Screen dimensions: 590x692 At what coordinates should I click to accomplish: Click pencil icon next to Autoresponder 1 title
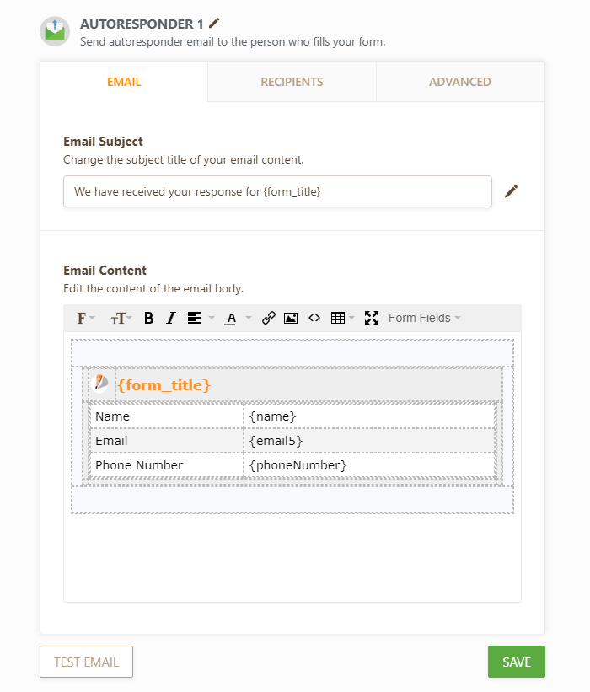tap(214, 24)
